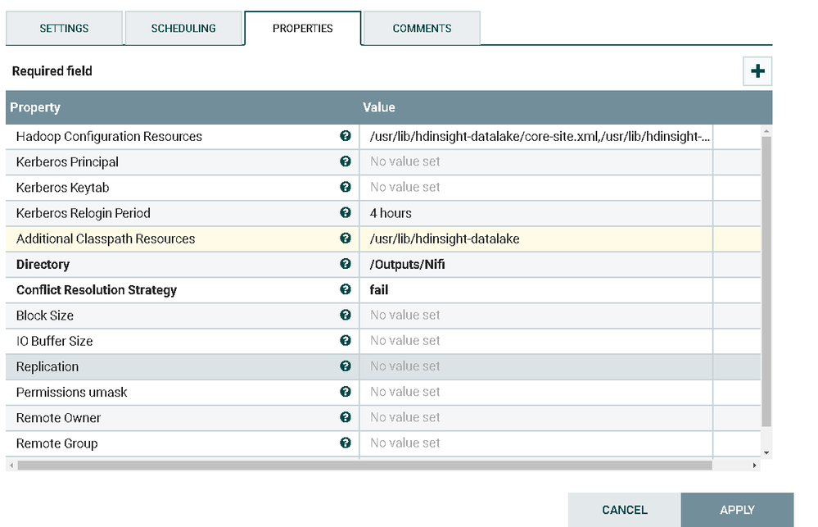818x527 pixels.
Task: Select the Permissions umask property name
Action: [71, 393]
